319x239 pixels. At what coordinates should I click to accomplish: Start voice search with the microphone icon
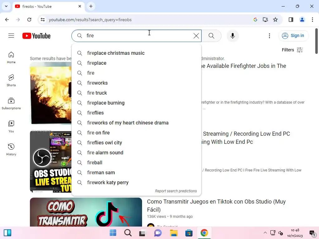(x=232, y=36)
